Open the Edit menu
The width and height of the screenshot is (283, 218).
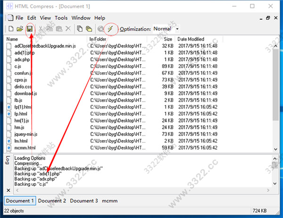(32, 18)
